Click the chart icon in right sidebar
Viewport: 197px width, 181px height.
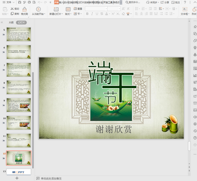(195, 76)
